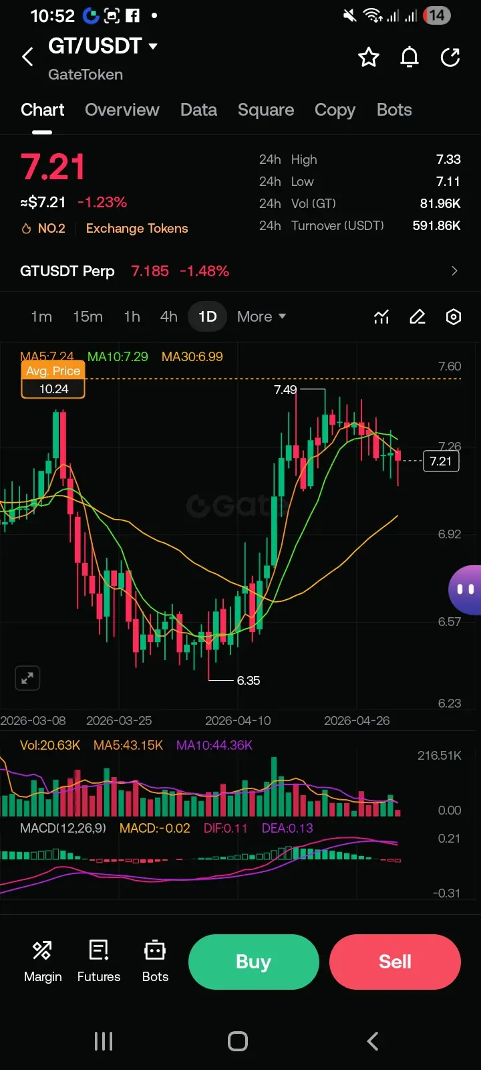
Task: Open chart settings hexagon icon
Action: pos(454,316)
